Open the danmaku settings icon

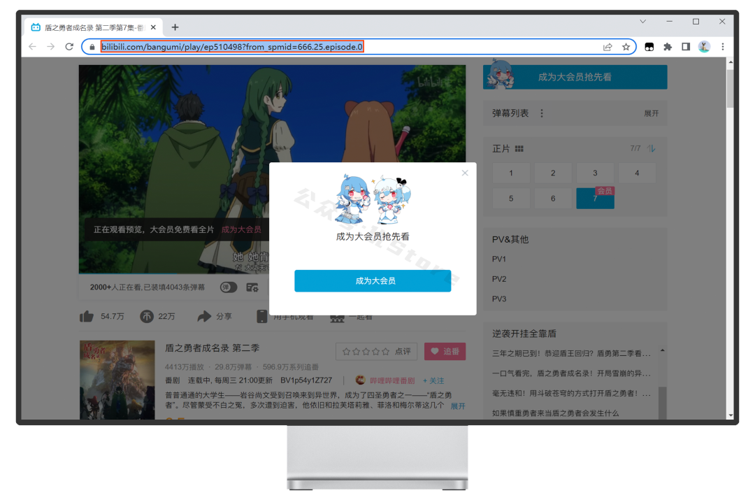252,287
